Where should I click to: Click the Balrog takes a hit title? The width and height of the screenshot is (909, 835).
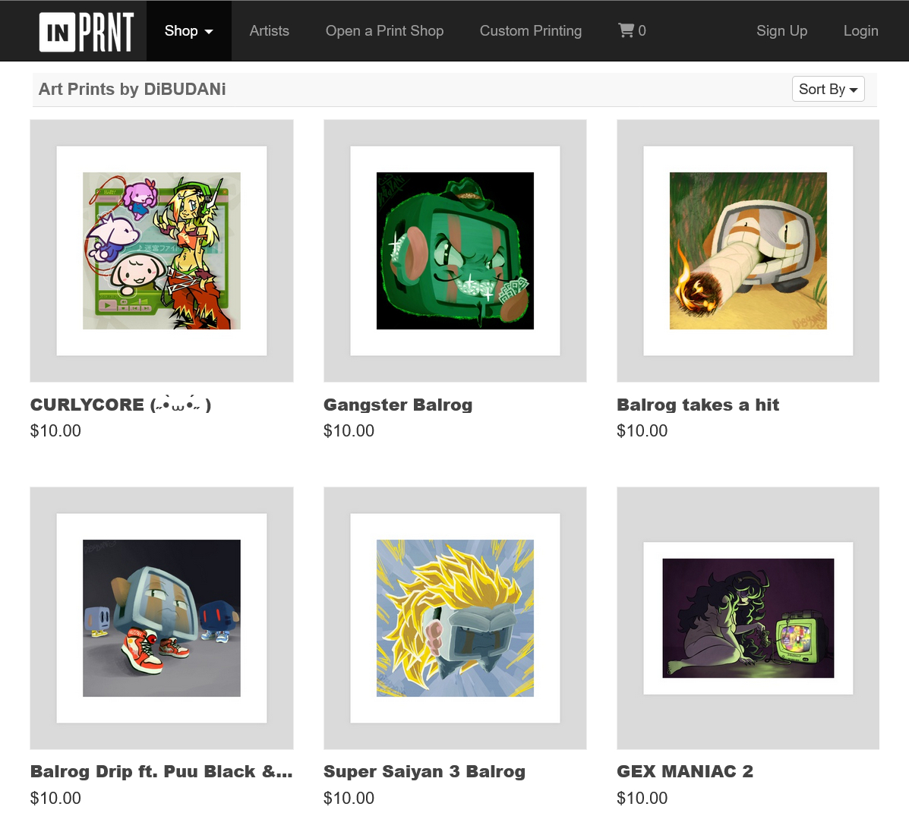697,405
